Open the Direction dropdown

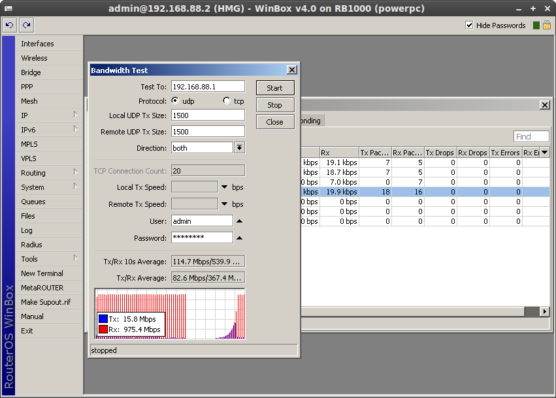click(x=239, y=147)
